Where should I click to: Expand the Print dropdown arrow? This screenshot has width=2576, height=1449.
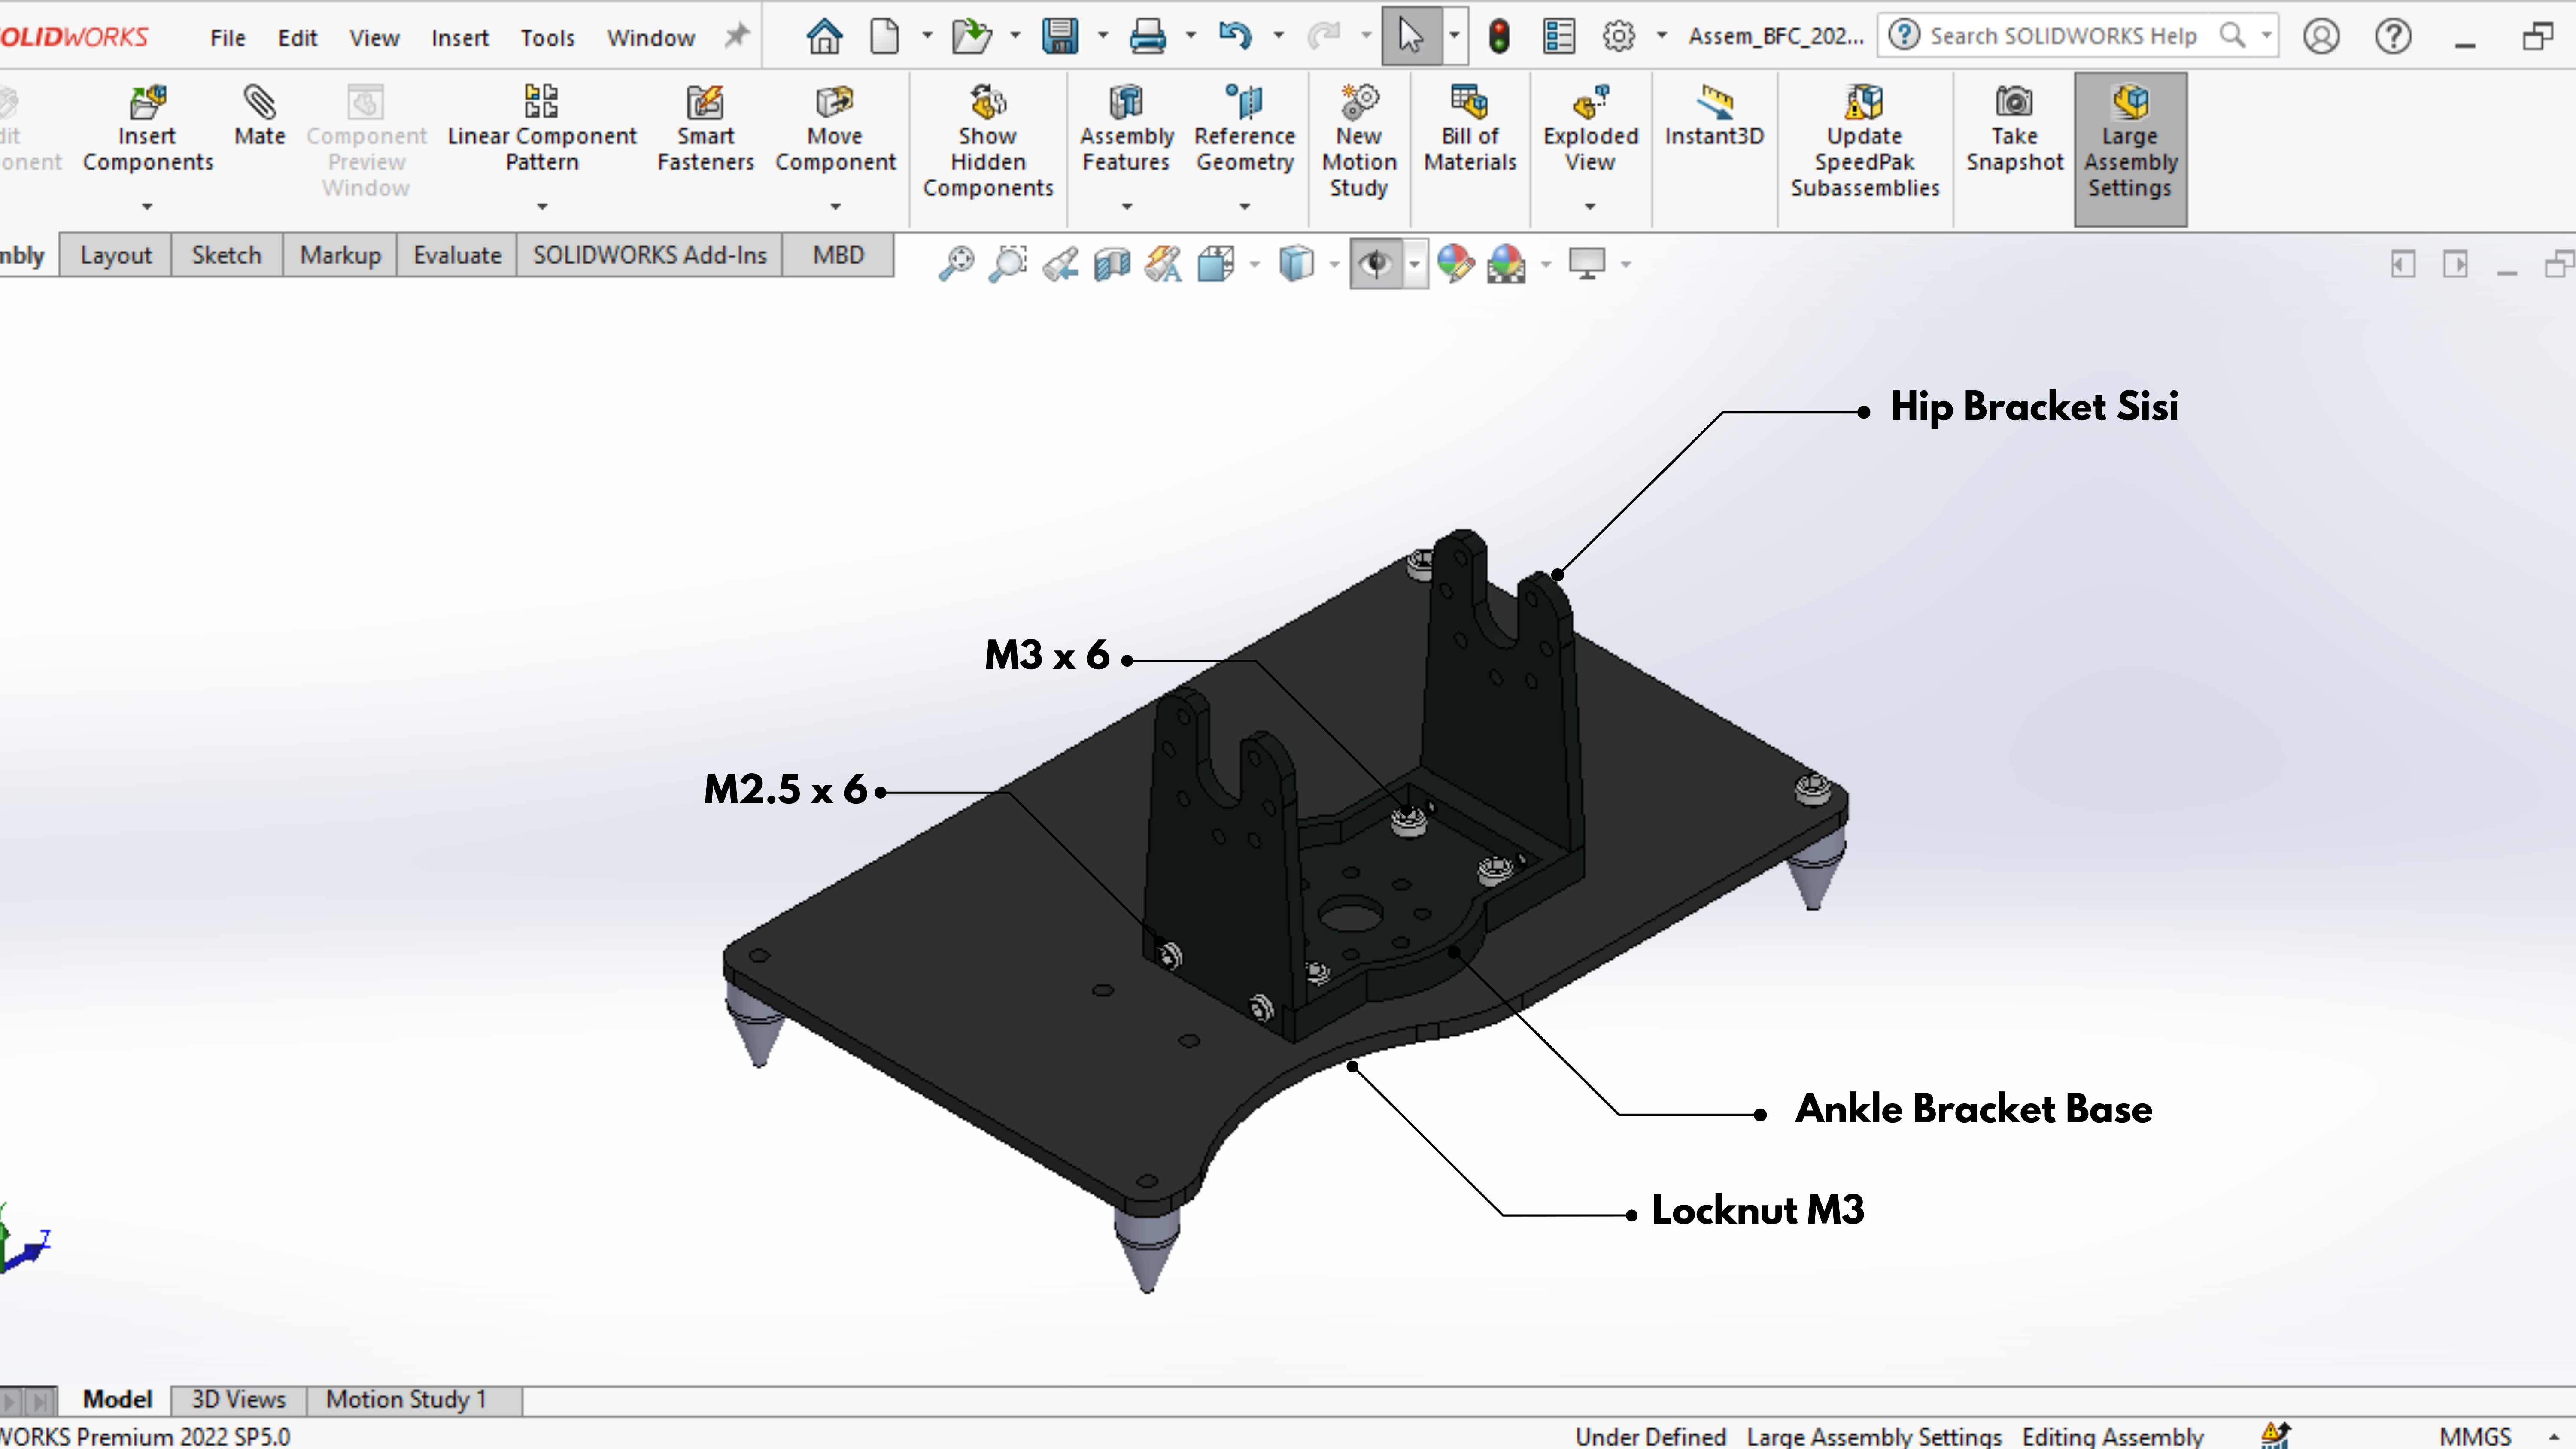(1190, 36)
